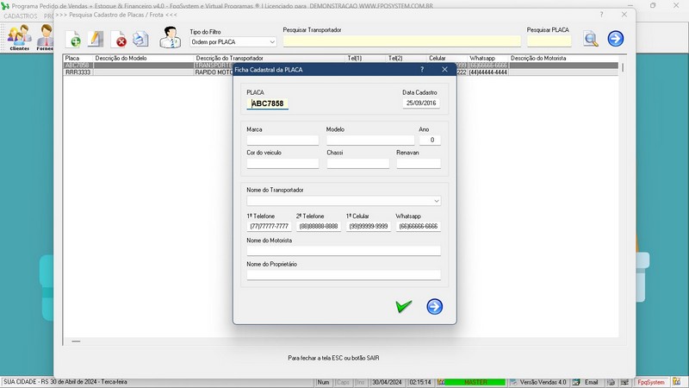Screen dimensions: 689x388
Task: Click the Tel(2) column header
Action: tap(407, 58)
